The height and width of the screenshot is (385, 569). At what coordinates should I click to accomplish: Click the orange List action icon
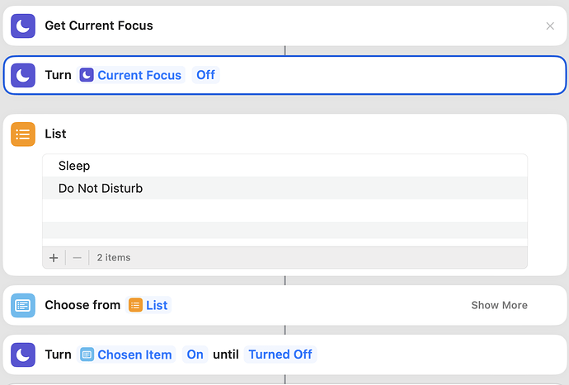tap(23, 134)
